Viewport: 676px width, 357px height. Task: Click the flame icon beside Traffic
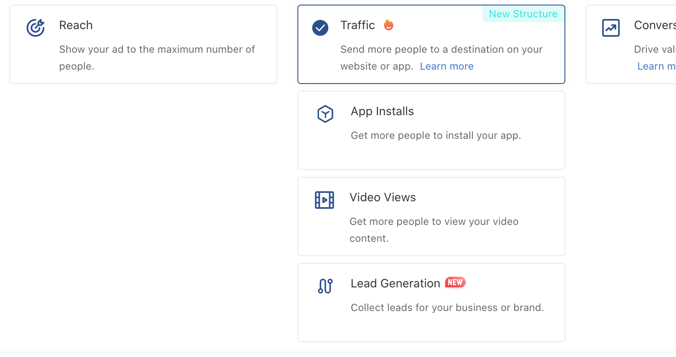pos(388,25)
